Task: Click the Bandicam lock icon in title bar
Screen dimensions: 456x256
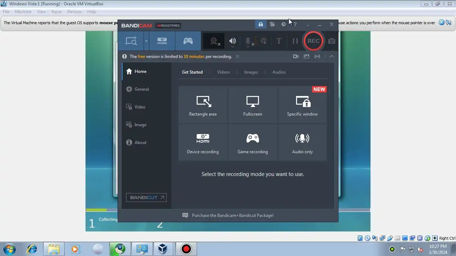Action: click(261, 24)
